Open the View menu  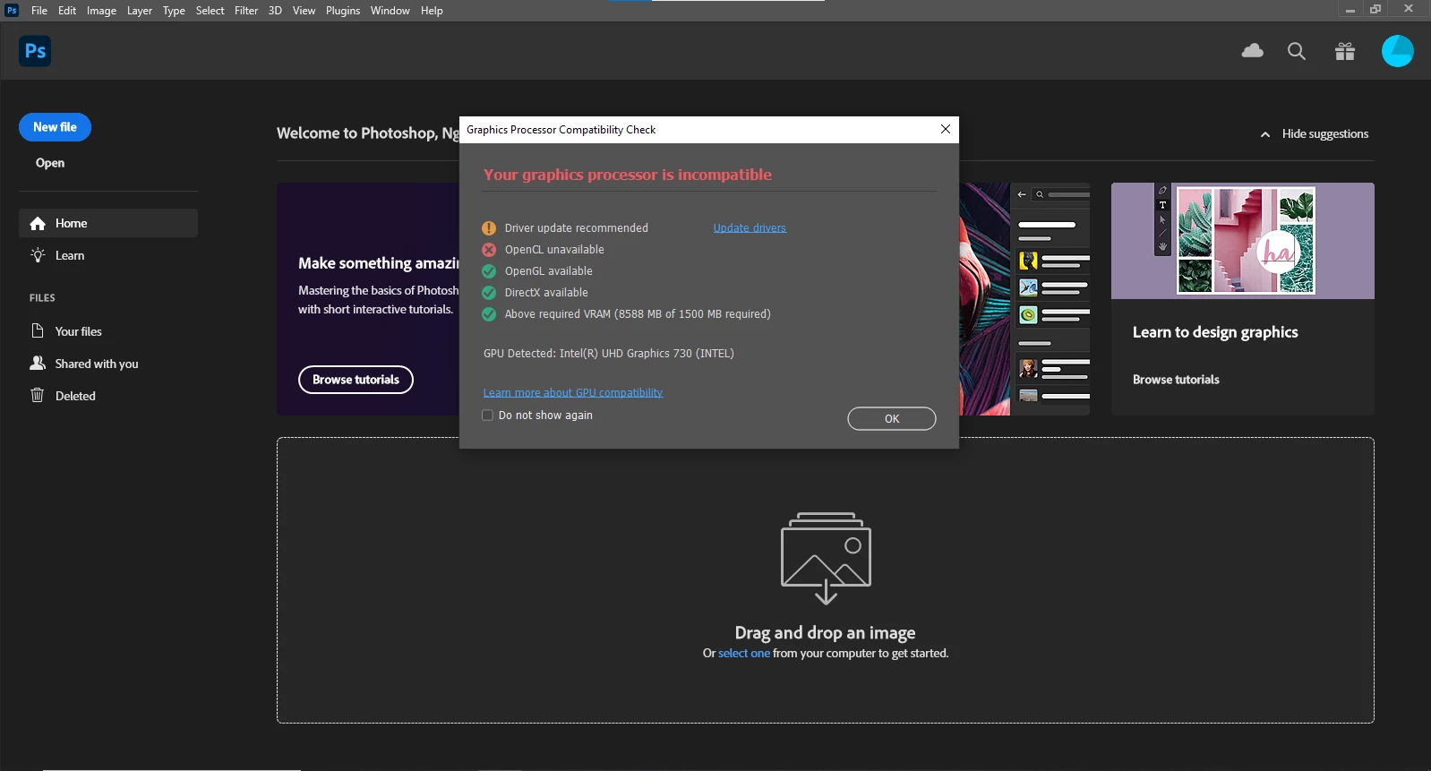coord(304,11)
